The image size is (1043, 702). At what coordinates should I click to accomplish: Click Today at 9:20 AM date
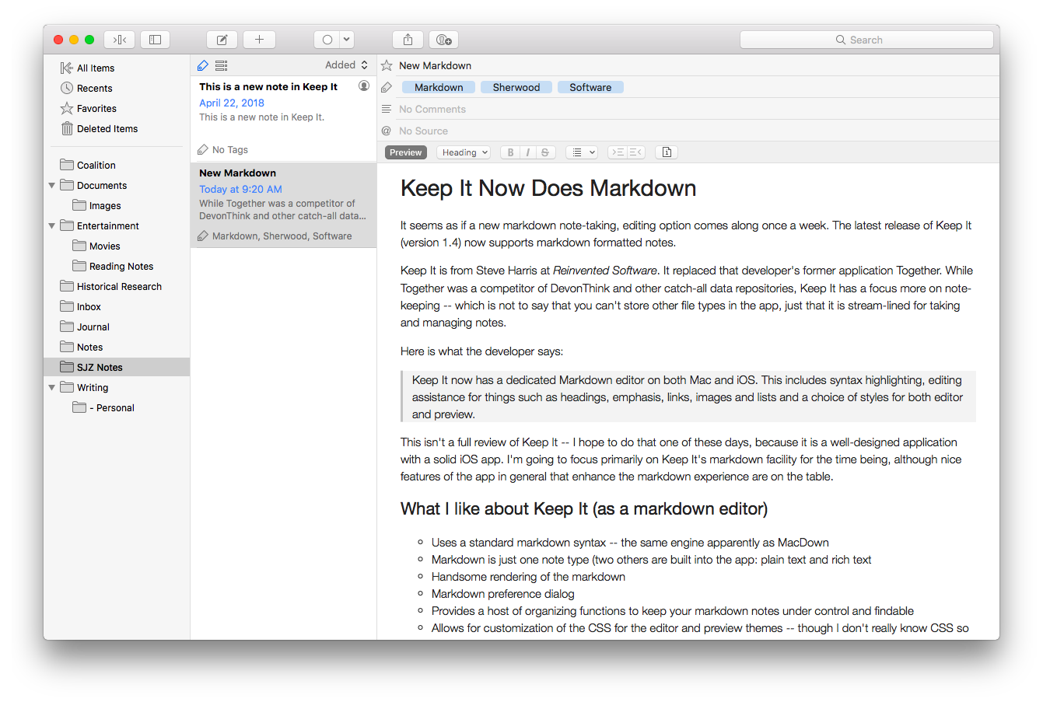pyautogui.click(x=240, y=189)
